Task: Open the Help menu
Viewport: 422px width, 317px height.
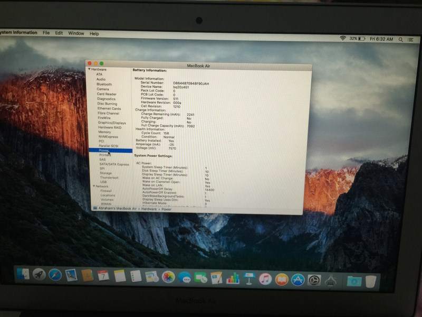Action: (94, 34)
